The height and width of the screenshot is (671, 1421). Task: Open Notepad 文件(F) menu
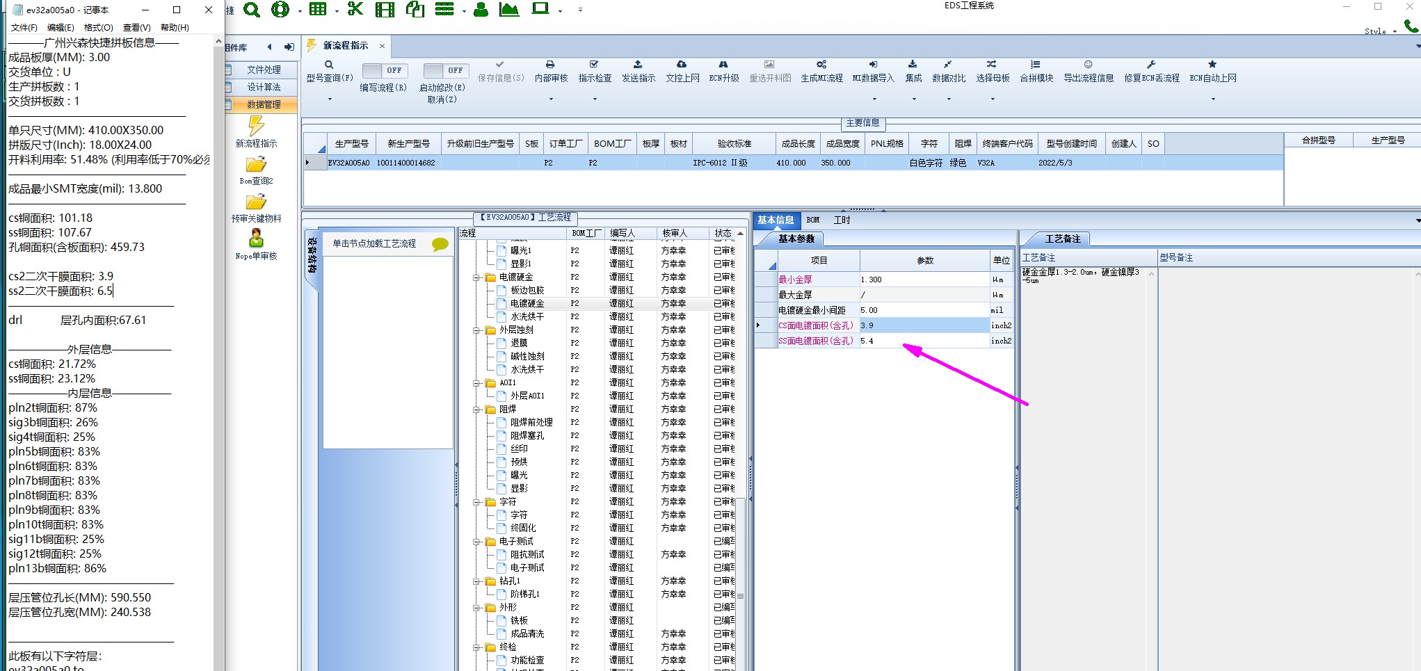click(24, 28)
